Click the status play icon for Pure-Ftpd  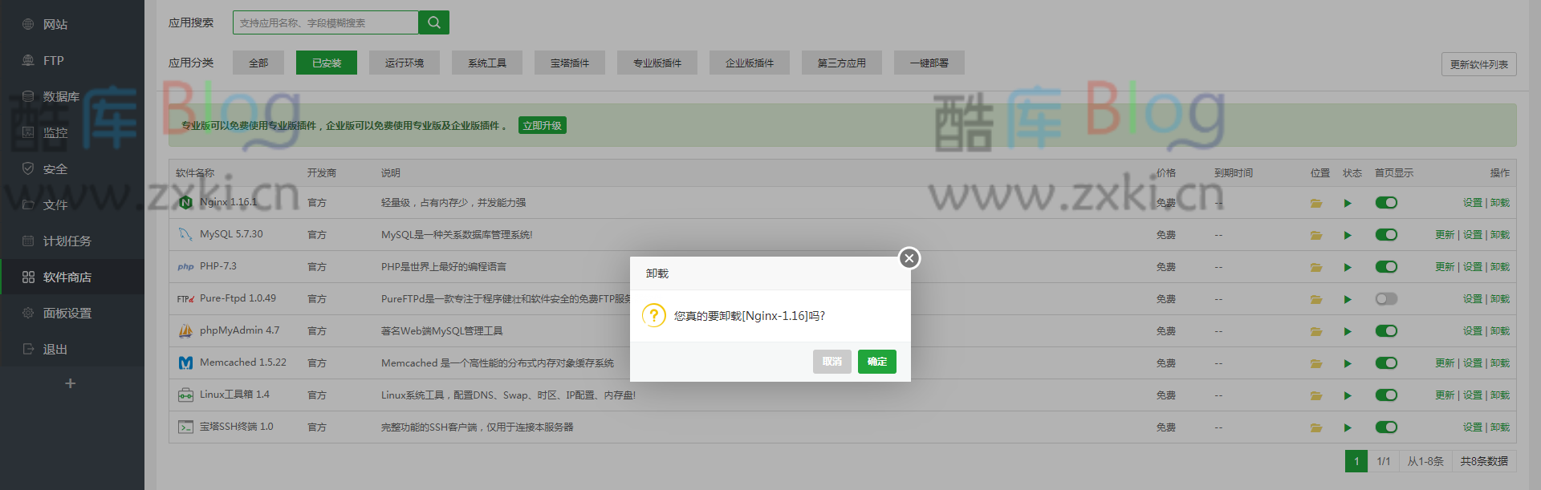(x=1348, y=299)
